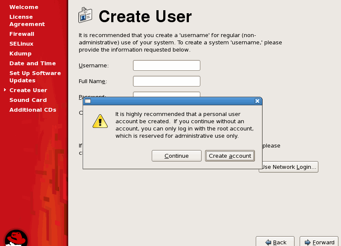Click the dialog title bar window menu icon
This screenshot has height=246, width=341.
[88, 101]
